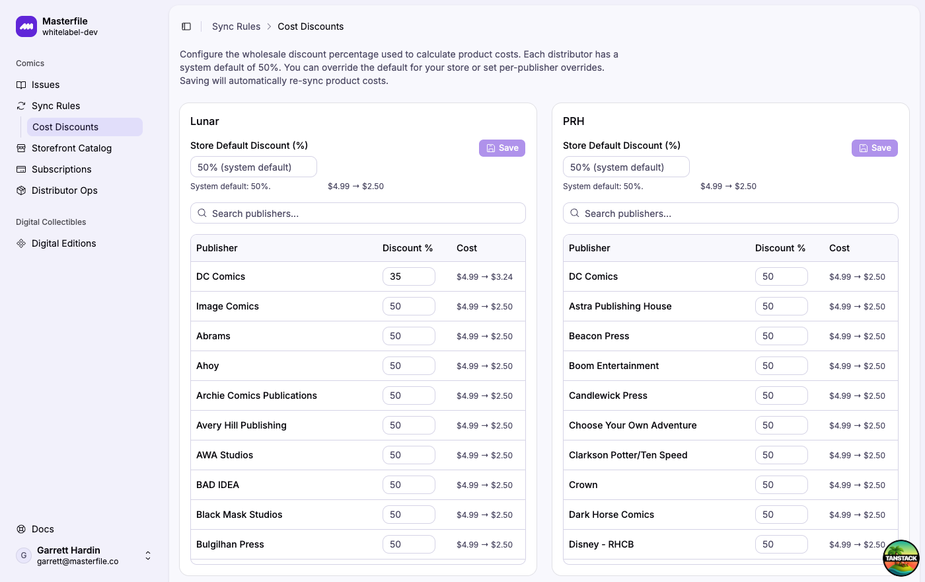Viewport: 925px width, 582px height.
Task: Edit Abrams discount field
Action: point(409,336)
